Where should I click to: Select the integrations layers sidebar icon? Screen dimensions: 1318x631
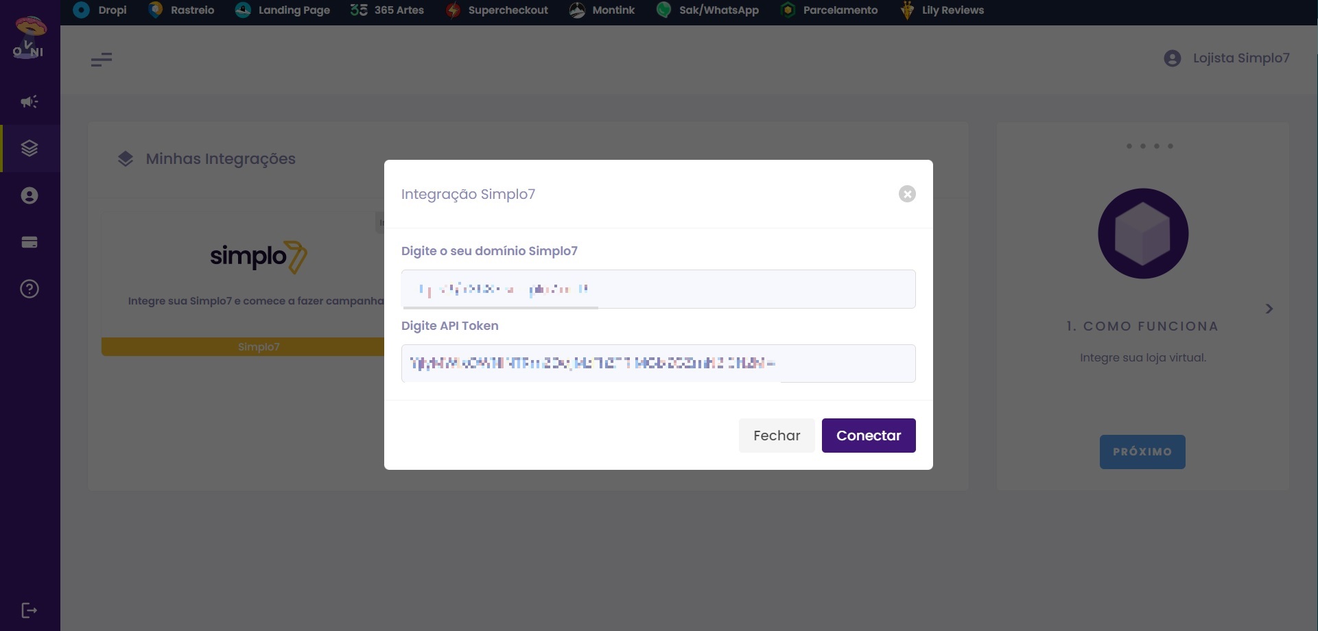point(30,148)
